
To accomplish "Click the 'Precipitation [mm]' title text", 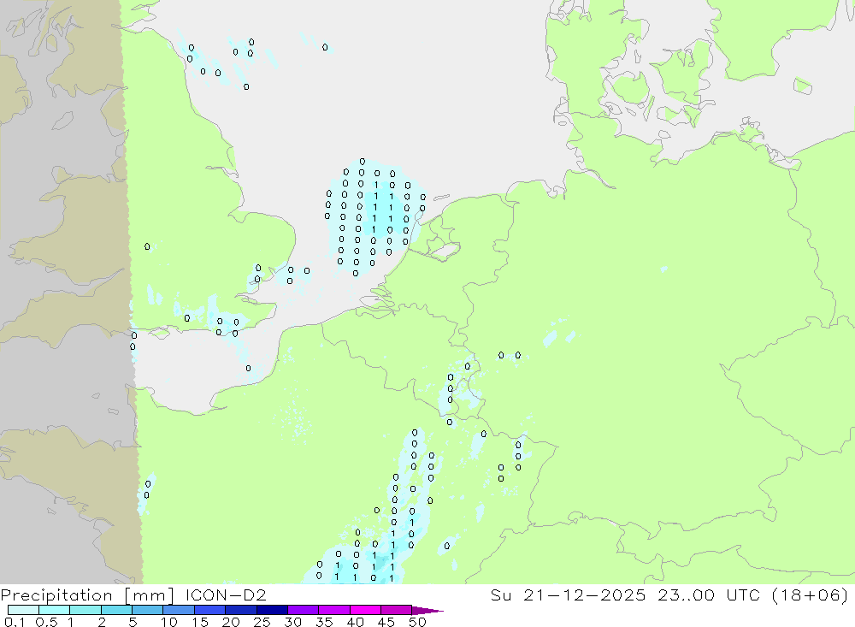I will (x=87, y=595).
